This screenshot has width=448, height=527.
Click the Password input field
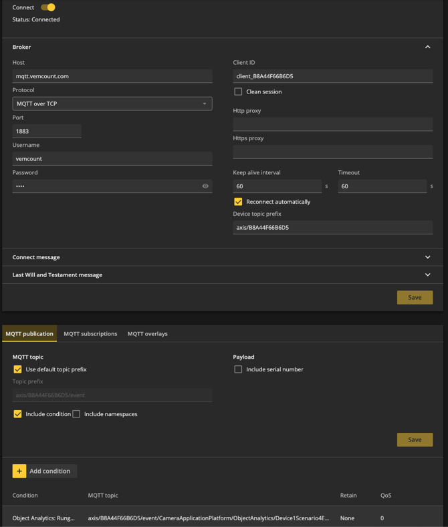pos(112,186)
